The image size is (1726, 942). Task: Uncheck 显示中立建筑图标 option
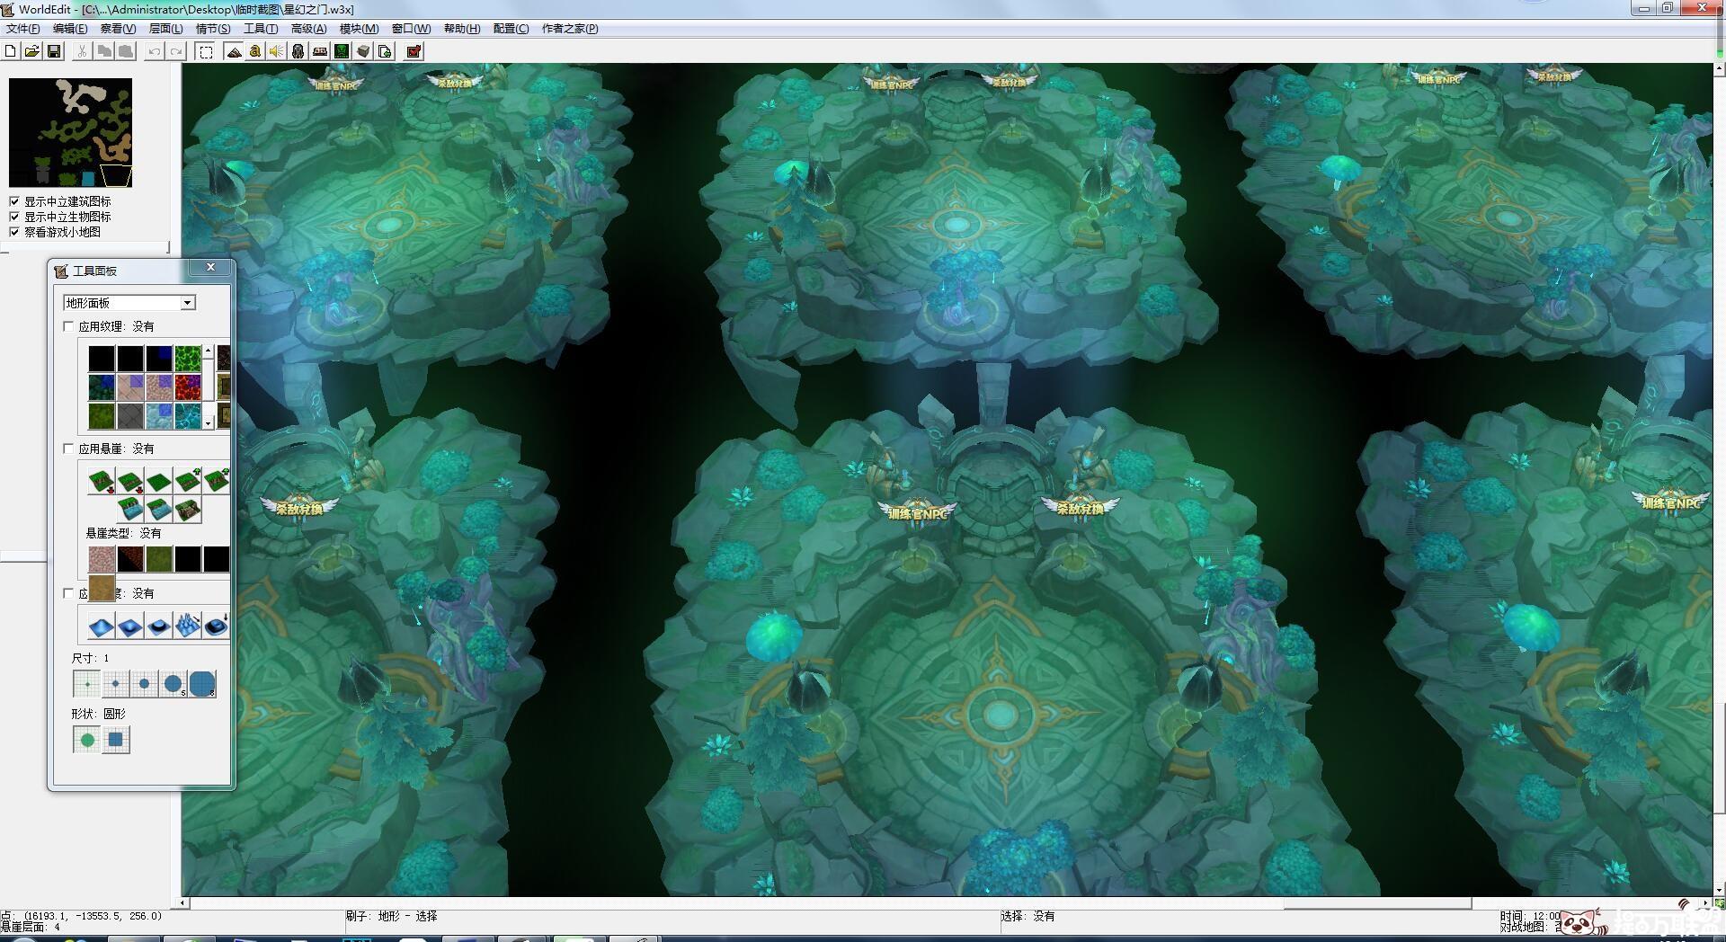pos(14,201)
